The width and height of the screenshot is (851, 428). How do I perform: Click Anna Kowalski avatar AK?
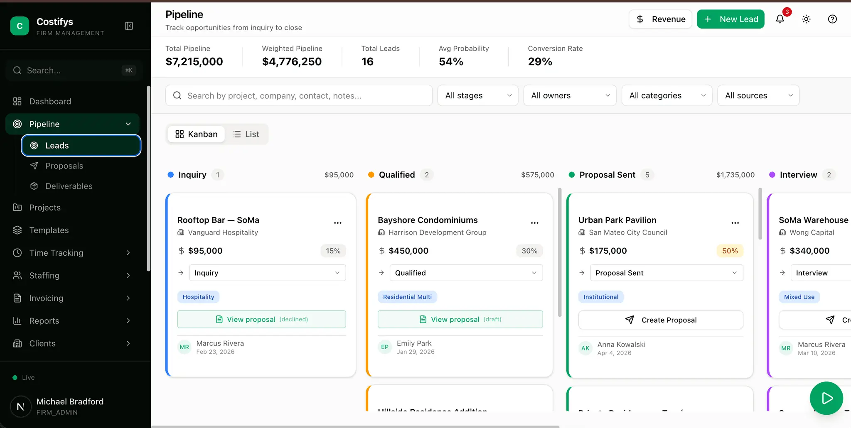coord(585,348)
